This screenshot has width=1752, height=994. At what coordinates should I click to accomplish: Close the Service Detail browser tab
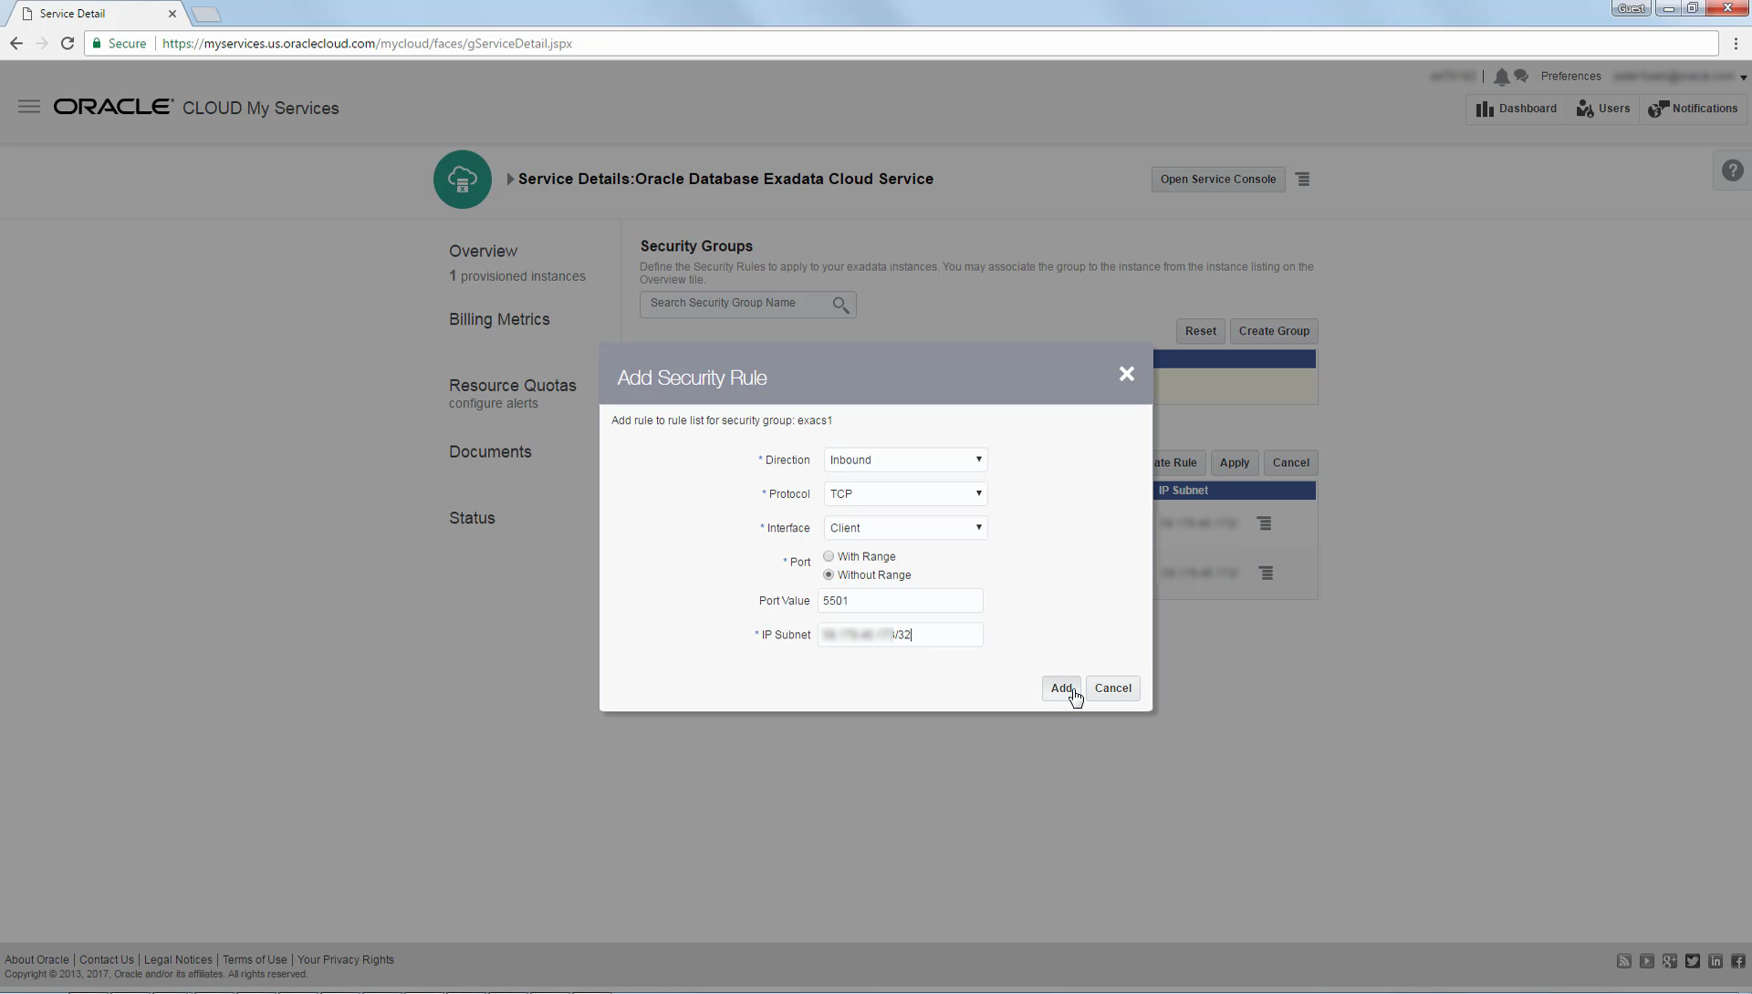tap(172, 14)
